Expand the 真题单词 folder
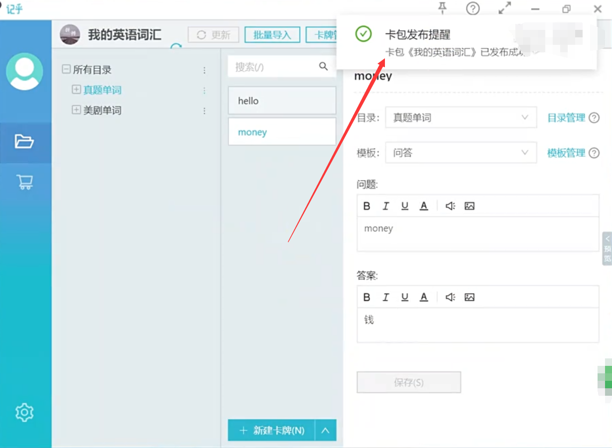Screen dimensions: 612x448 (76, 90)
